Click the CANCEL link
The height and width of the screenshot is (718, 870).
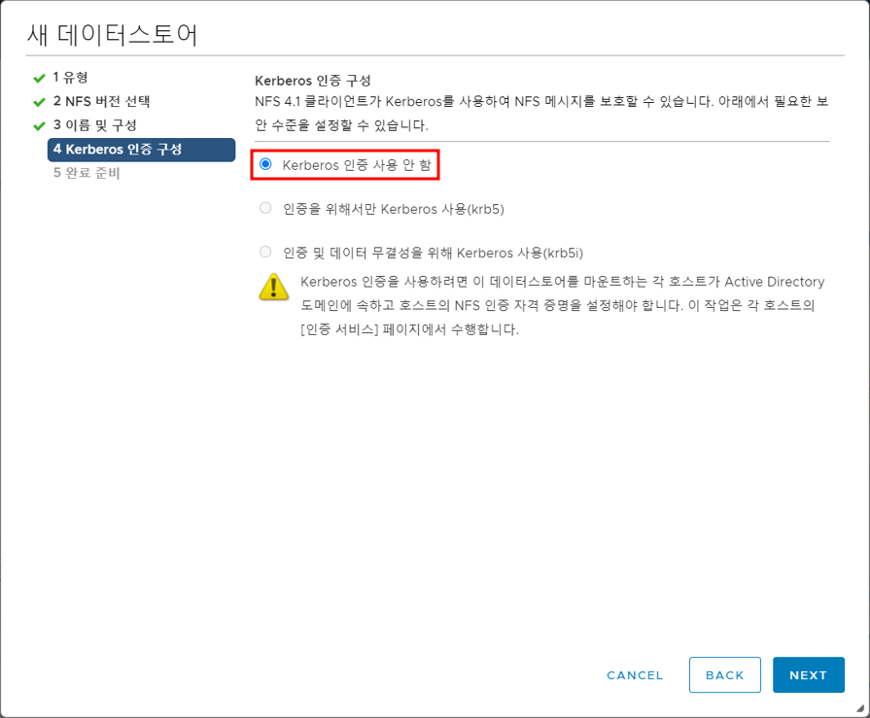635,674
